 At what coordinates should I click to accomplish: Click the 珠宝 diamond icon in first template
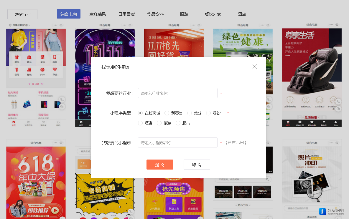tap(55, 70)
